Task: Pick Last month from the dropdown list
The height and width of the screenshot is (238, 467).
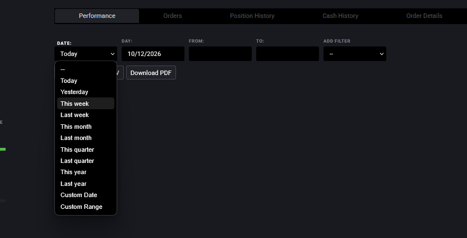Action: 86,138
